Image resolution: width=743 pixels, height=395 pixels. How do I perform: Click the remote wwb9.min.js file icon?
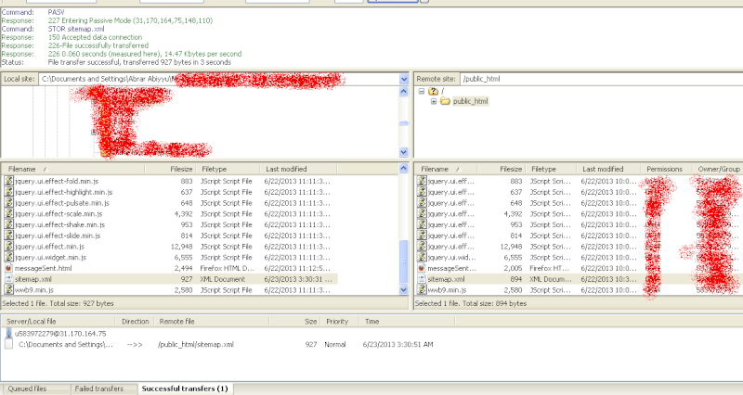(422, 290)
